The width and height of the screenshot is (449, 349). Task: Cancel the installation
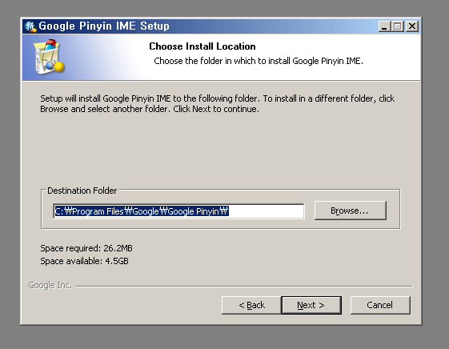click(380, 305)
